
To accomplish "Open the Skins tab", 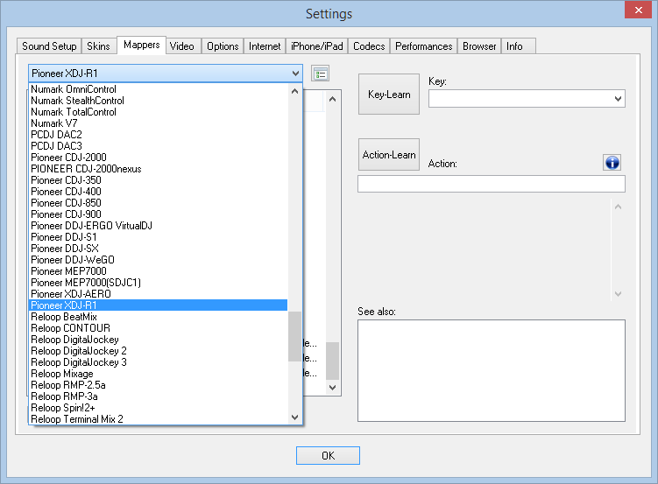I will pos(98,46).
